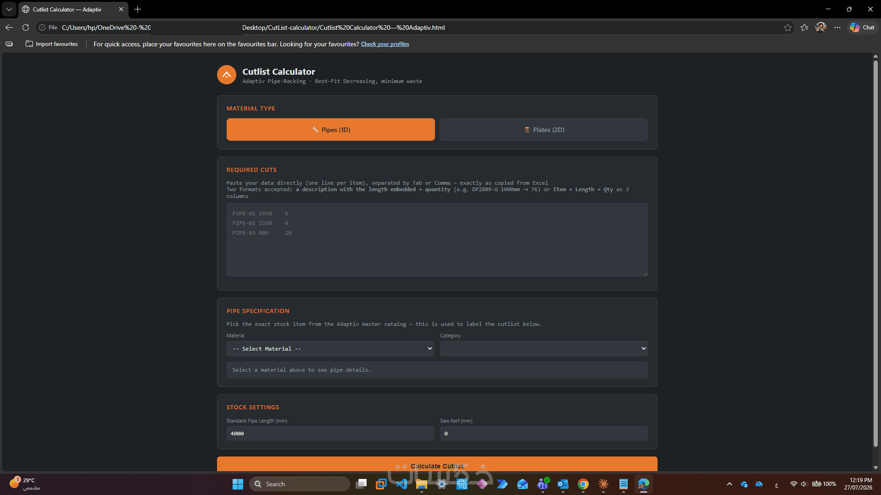The height and width of the screenshot is (495, 881).
Task: Open the Favourites list icon
Action: coord(804,27)
